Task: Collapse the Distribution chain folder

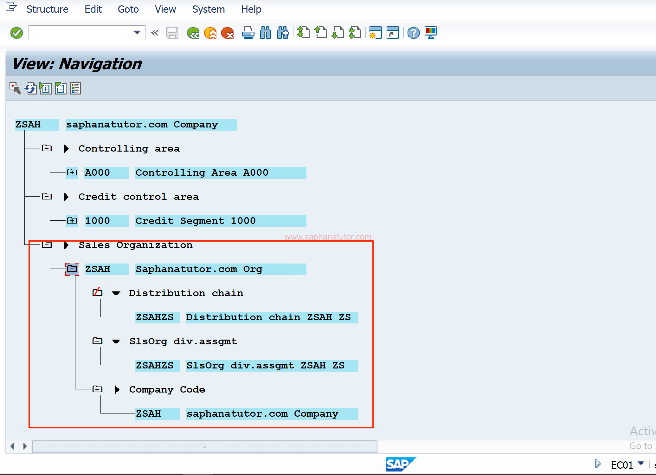Action: pyautogui.click(x=97, y=293)
